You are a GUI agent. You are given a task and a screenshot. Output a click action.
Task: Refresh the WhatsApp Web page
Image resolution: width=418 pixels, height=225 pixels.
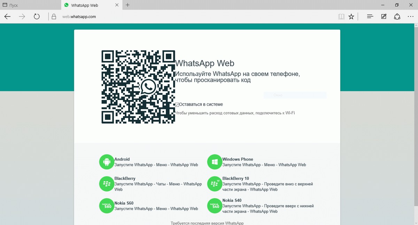coord(37,16)
